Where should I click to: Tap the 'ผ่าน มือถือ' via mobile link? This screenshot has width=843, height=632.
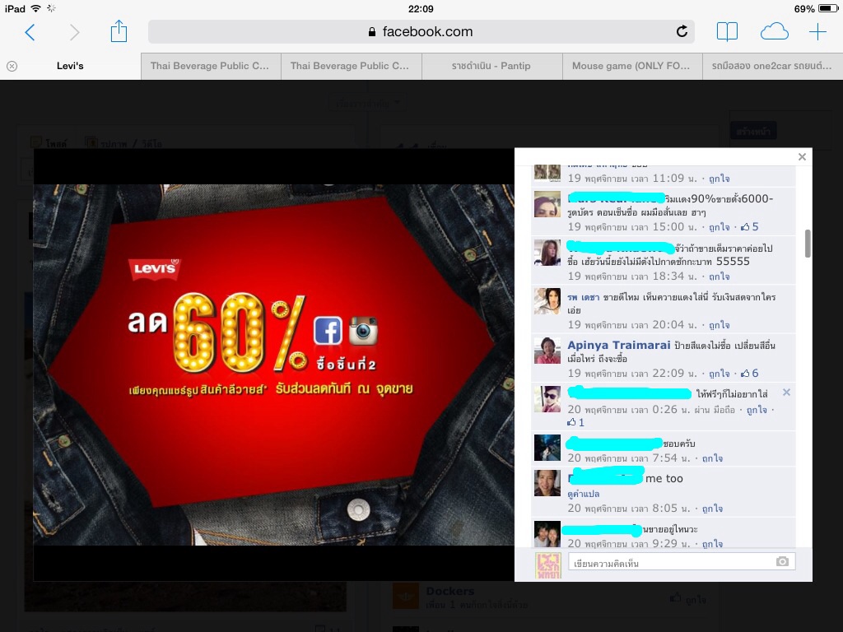715,410
